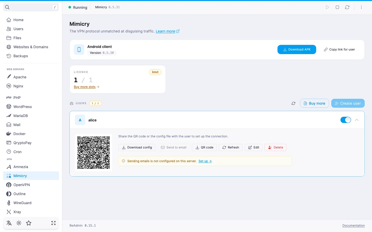Click the search magnifier icon
This screenshot has height=232, width=372.
click(7, 7)
